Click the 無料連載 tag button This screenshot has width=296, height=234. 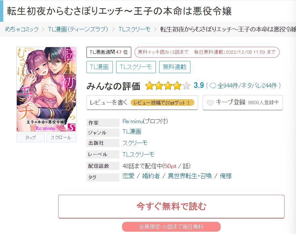pyautogui.click(x=175, y=67)
